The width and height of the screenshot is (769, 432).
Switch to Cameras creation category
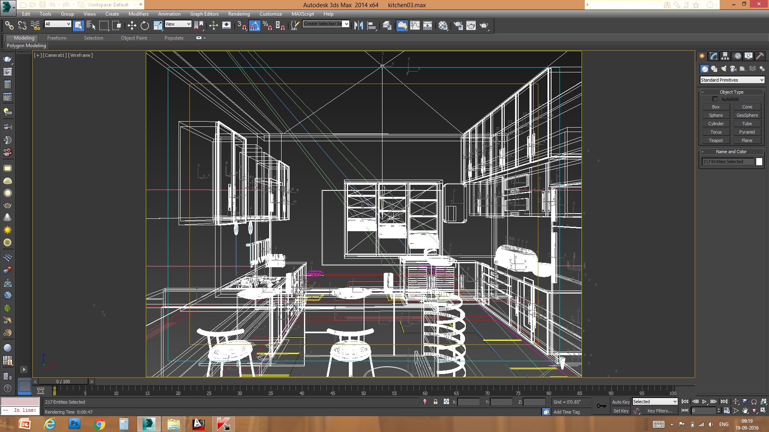pyautogui.click(x=733, y=69)
